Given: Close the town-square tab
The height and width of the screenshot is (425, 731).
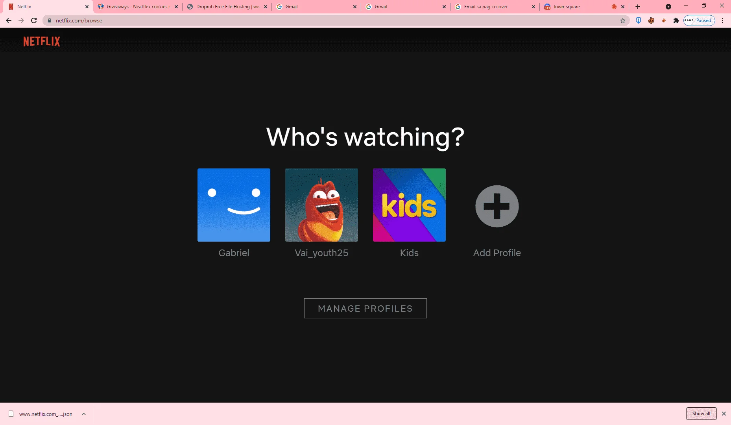Looking at the screenshot, I should (x=623, y=7).
